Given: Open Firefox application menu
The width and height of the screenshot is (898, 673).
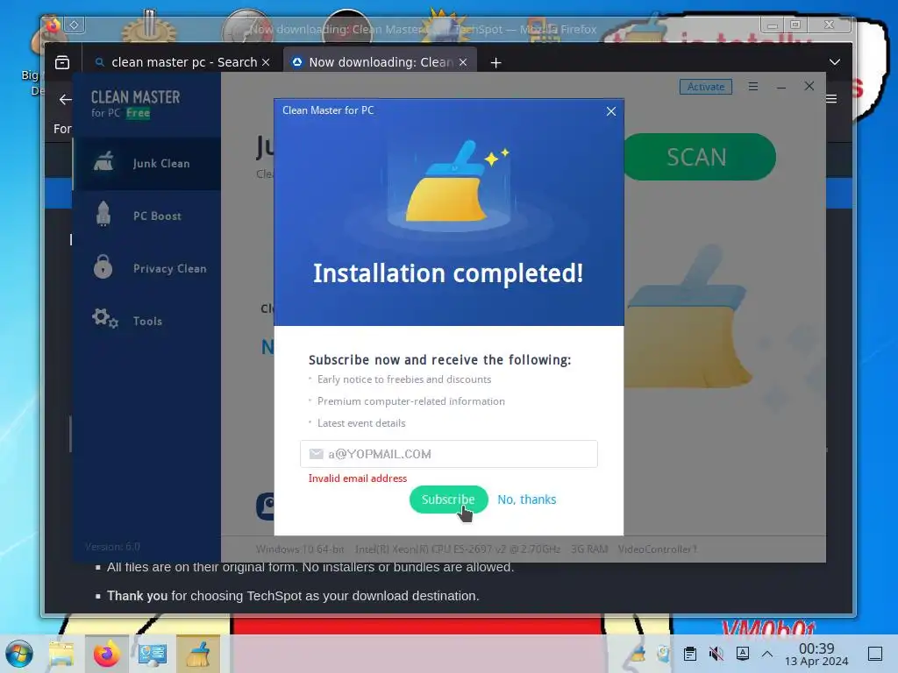Looking at the screenshot, I should [831, 99].
